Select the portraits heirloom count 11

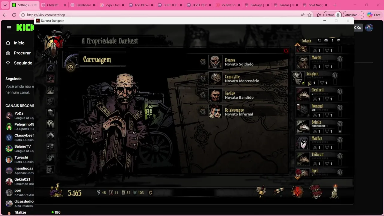pyautogui.click(x=114, y=193)
